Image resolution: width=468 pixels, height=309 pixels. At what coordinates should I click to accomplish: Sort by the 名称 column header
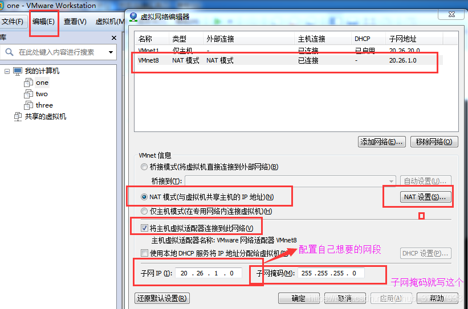coord(152,39)
